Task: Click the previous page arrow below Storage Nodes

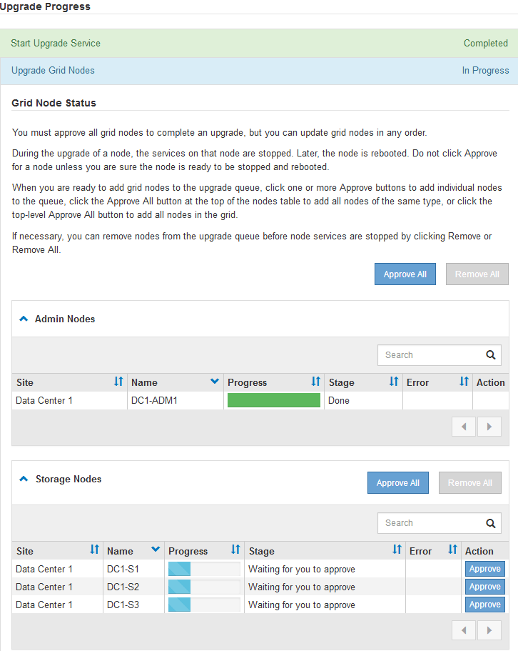Action: pos(464,630)
